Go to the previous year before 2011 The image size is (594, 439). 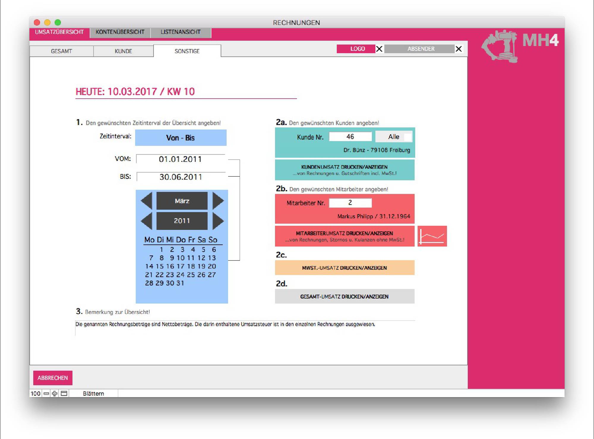click(147, 221)
